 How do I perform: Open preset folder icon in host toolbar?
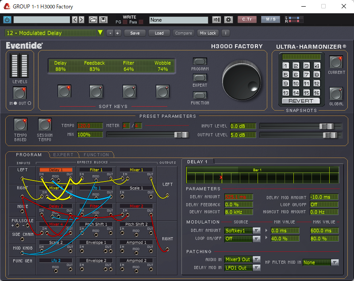93,19
